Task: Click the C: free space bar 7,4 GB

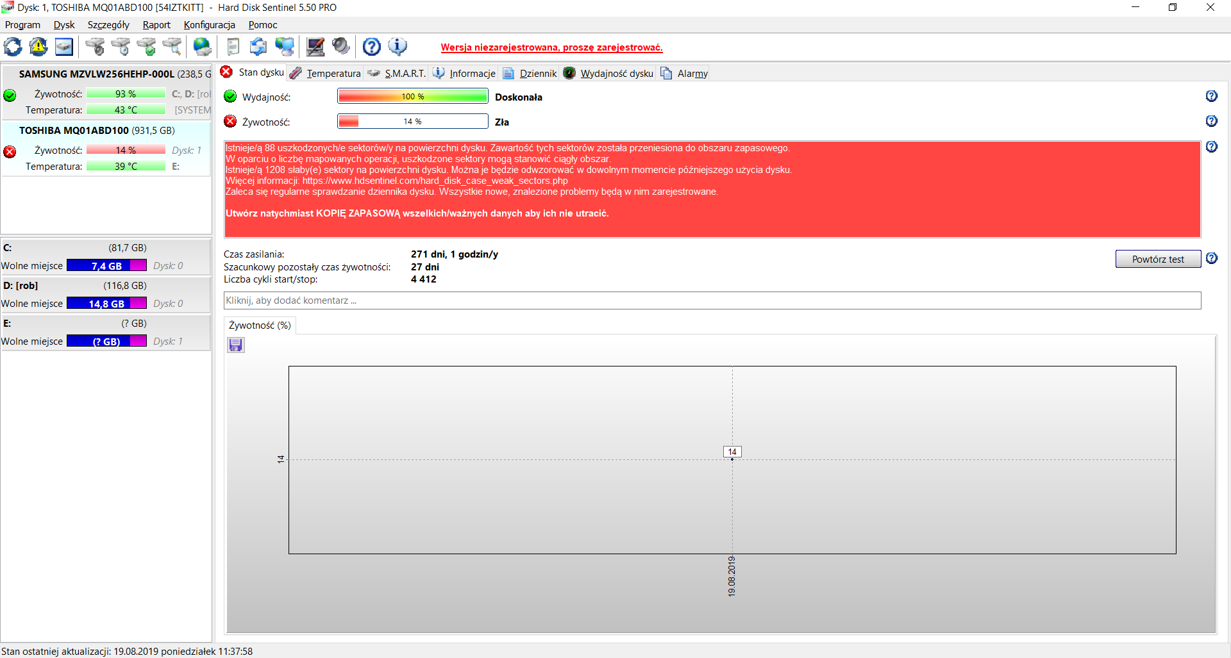Action: (x=106, y=265)
